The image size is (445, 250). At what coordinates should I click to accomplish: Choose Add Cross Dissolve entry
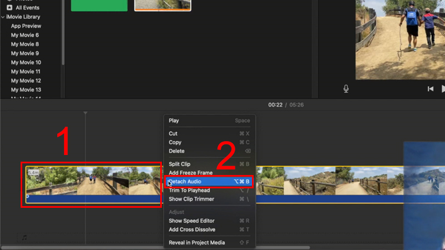pyautogui.click(x=210, y=229)
